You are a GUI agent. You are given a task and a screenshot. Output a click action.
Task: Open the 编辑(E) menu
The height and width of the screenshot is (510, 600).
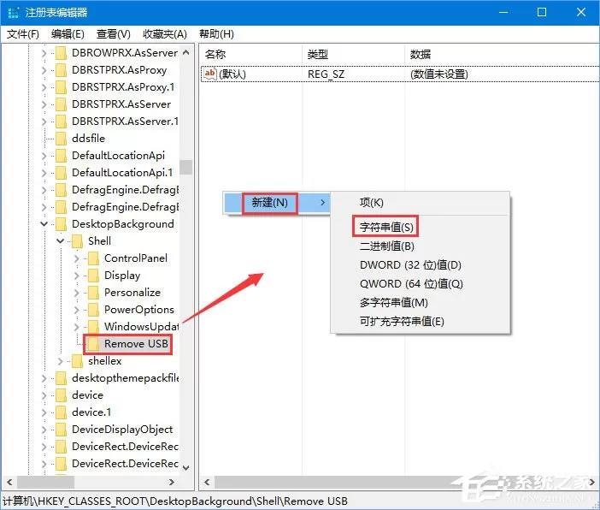tap(68, 34)
